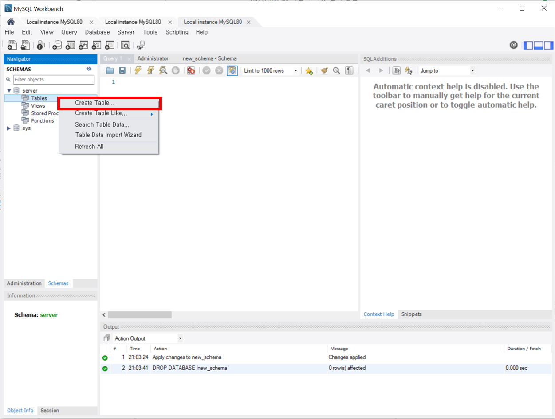Viewport: 555px width, 419px height.
Task: Click the create stored procedure icon
Action: (x=96, y=45)
